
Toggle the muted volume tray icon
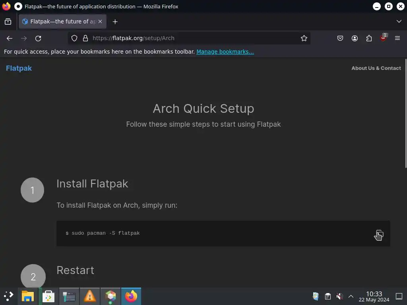339,296
